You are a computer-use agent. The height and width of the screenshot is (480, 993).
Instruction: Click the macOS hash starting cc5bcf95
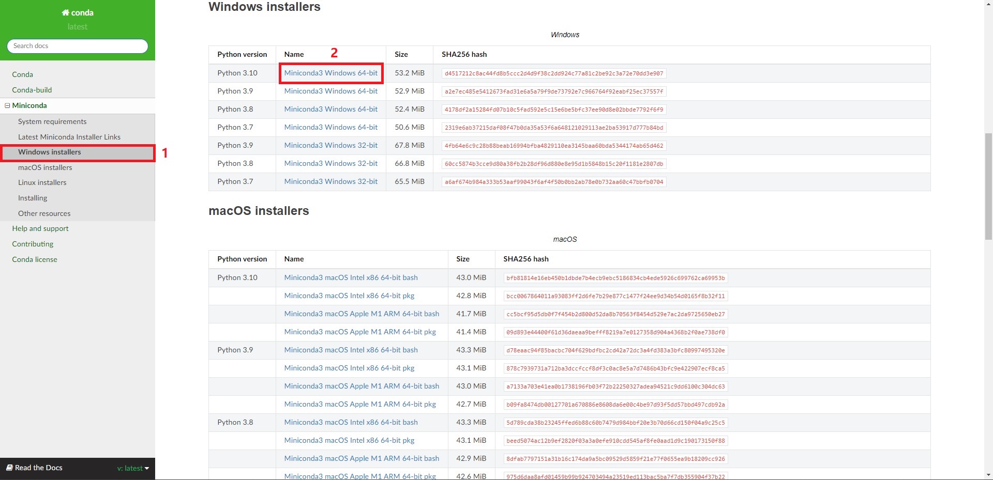coord(615,314)
